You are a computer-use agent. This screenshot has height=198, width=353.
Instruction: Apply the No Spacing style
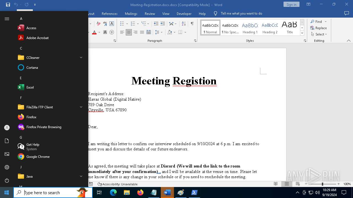[x=230, y=28]
